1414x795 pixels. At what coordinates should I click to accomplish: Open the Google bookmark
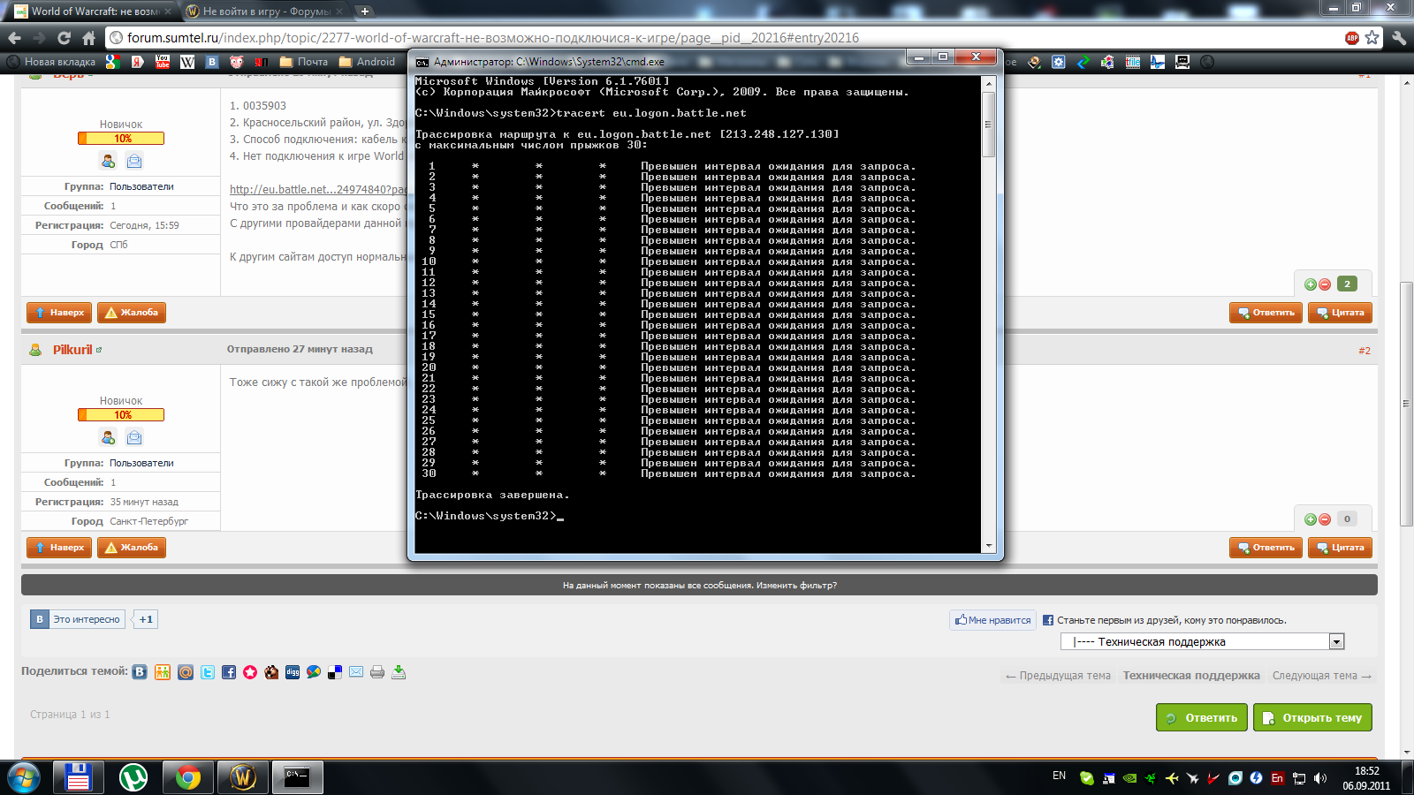113,62
